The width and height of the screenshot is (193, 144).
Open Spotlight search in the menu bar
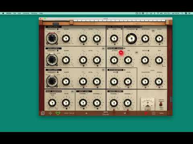tap(182, 13)
